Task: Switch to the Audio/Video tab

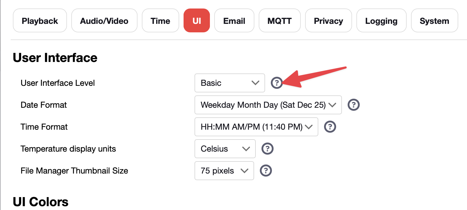Action: click(104, 21)
